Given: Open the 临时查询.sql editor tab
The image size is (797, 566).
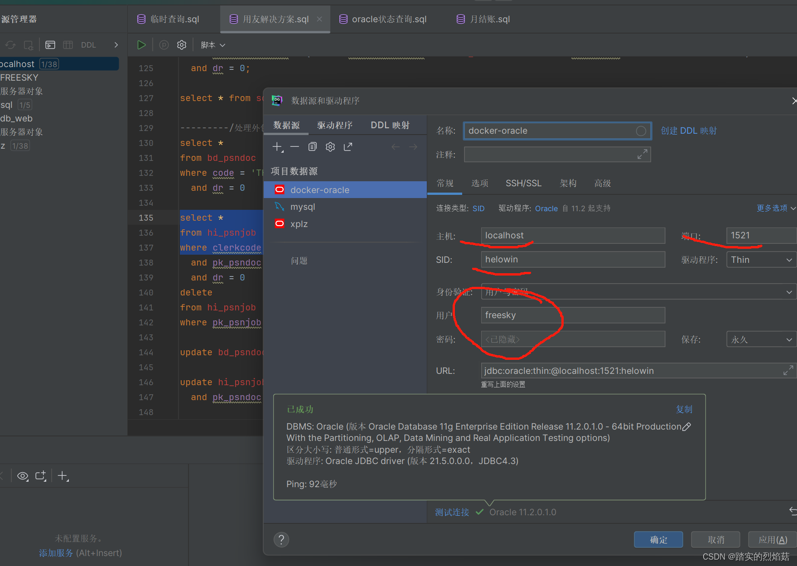Looking at the screenshot, I should (x=169, y=19).
